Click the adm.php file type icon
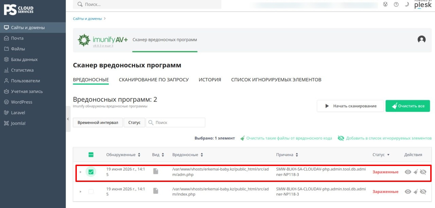Viewport: 435px width, 208px height. point(156,171)
